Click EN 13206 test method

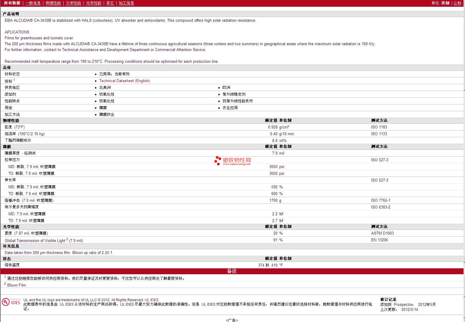coord(379,240)
